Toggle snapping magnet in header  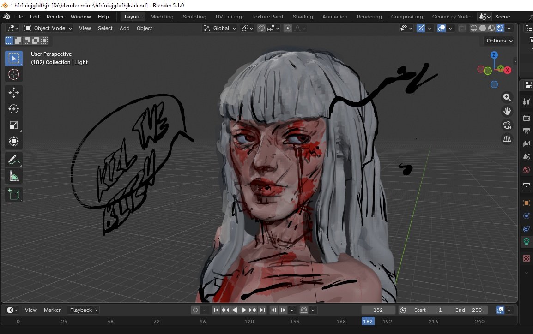[261, 28]
